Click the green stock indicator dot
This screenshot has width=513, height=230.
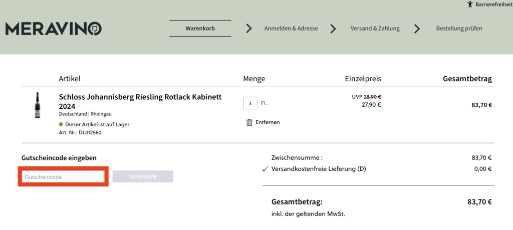click(x=61, y=124)
